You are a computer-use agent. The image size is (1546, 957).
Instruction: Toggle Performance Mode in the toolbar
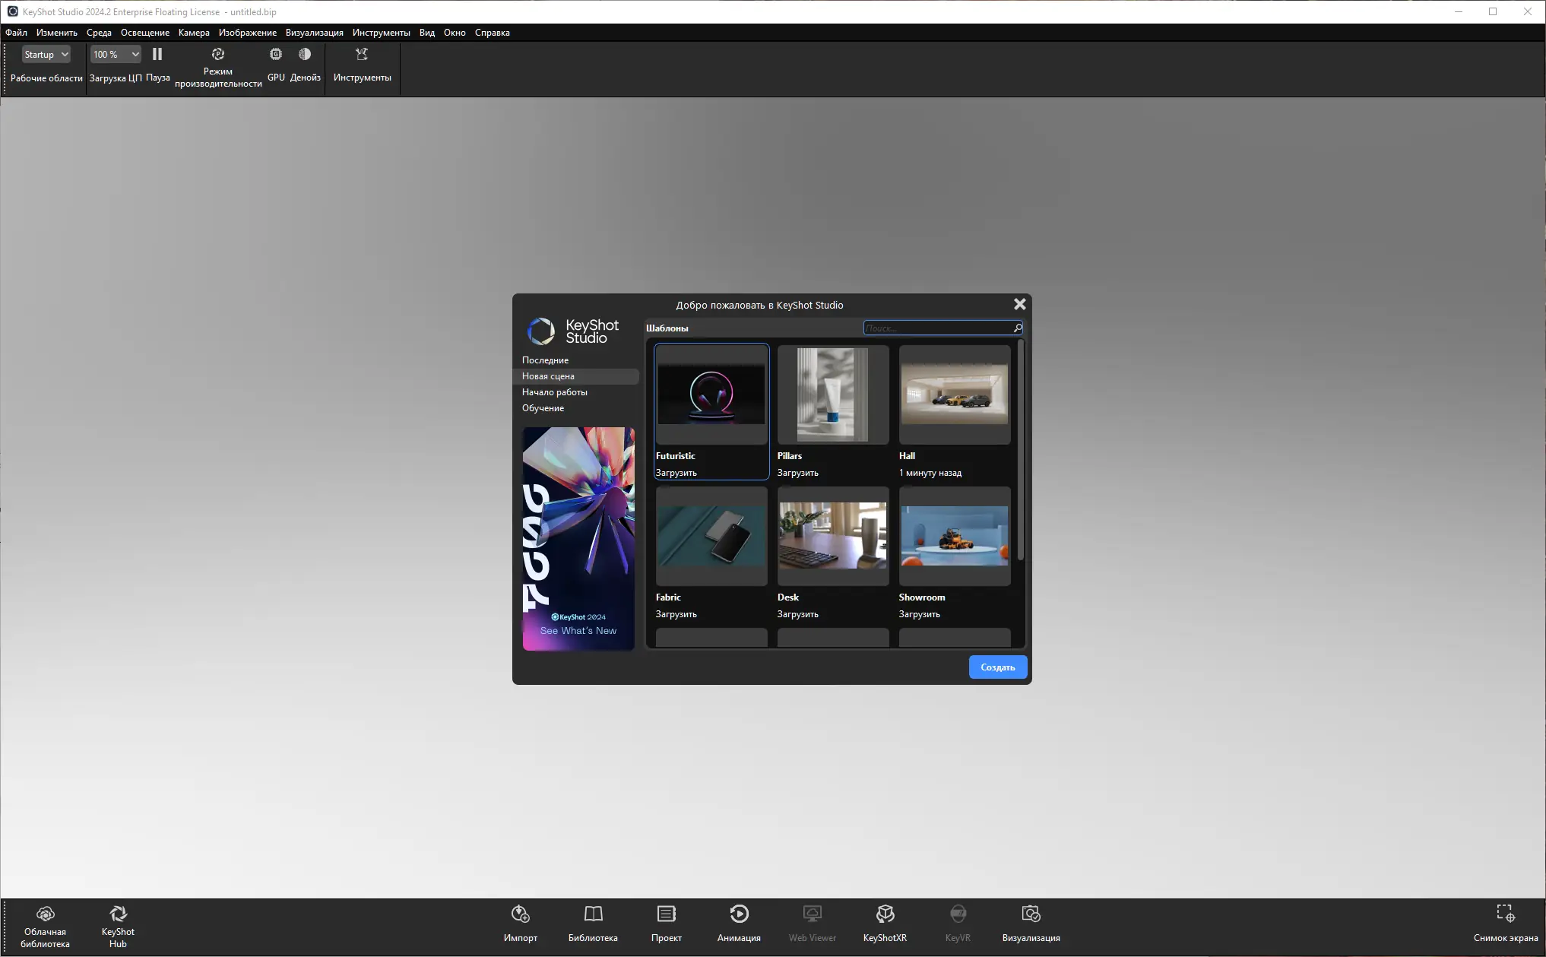tap(218, 55)
